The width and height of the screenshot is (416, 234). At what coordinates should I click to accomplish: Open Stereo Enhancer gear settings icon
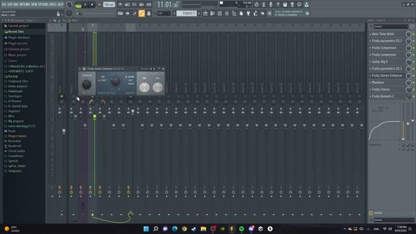(x=84, y=69)
